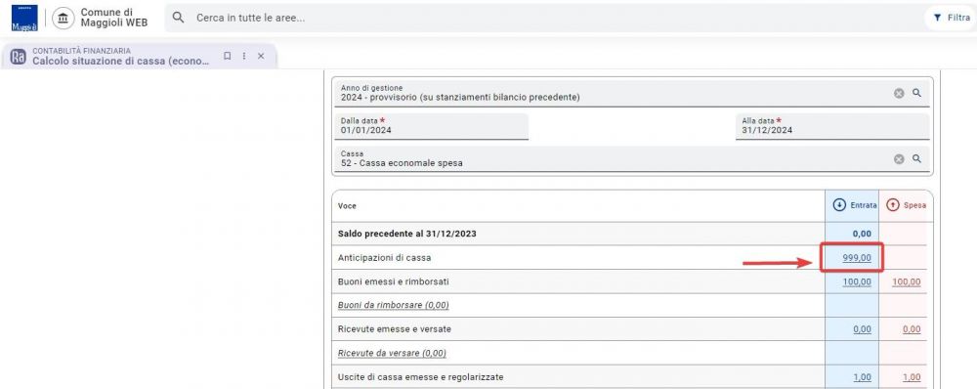Click the Alla data input field
This screenshot has width=977, height=389.
tap(832, 126)
